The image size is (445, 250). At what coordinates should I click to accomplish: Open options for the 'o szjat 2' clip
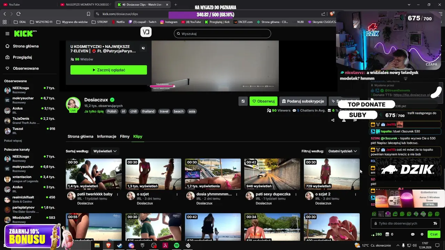[356, 194]
